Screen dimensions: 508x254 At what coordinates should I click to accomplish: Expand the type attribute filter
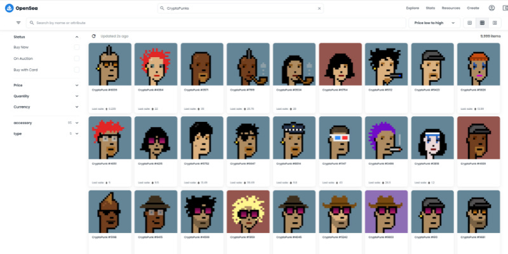pyautogui.click(x=77, y=133)
